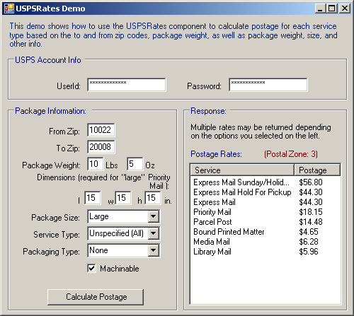
Task: Open the Packaging Type dropdown arrow
Action: (x=154, y=250)
